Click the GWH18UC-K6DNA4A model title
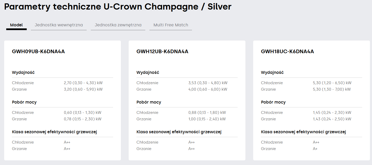Image resolution: width=372 pixels, height=165 pixels. click(287, 51)
